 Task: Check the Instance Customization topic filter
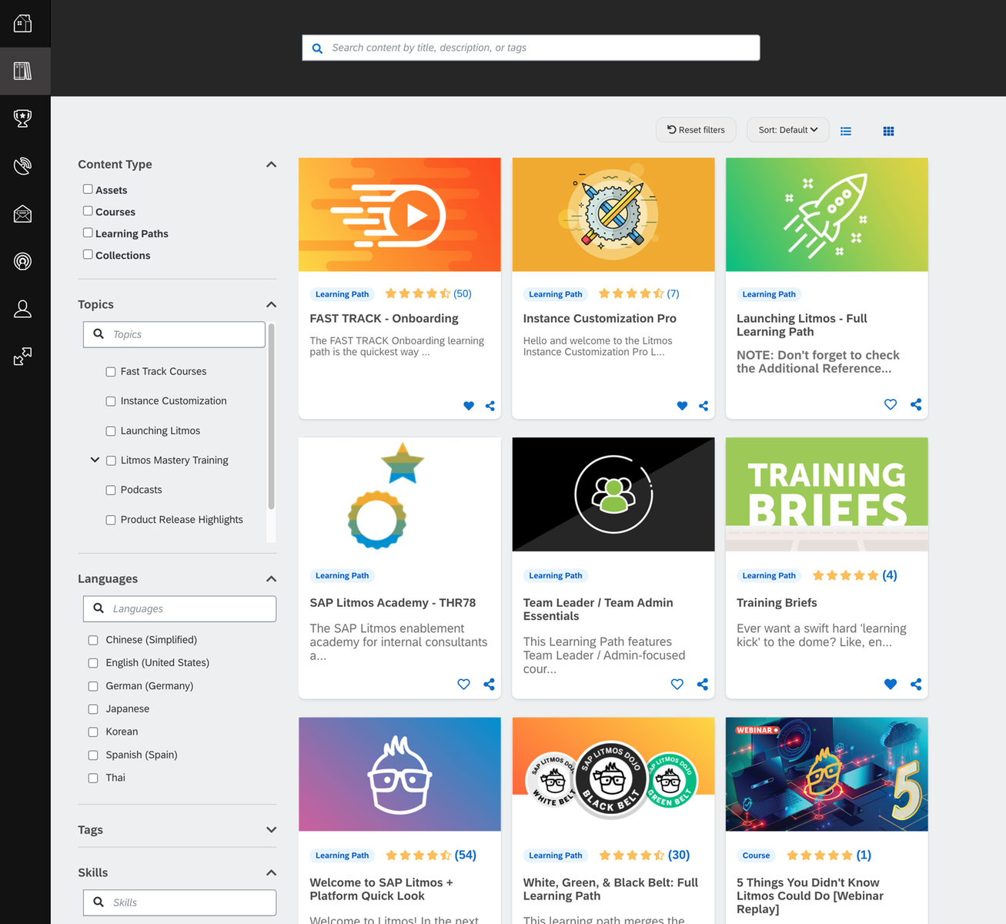tap(111, 400)
